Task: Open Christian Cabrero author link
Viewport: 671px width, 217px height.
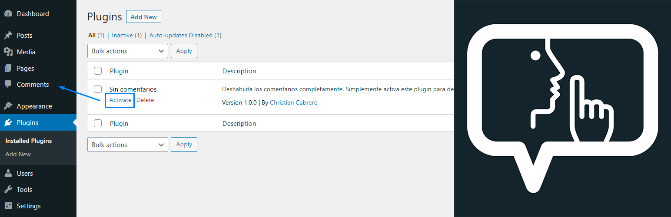Action: pyautogui.click(x=293, y=103)
